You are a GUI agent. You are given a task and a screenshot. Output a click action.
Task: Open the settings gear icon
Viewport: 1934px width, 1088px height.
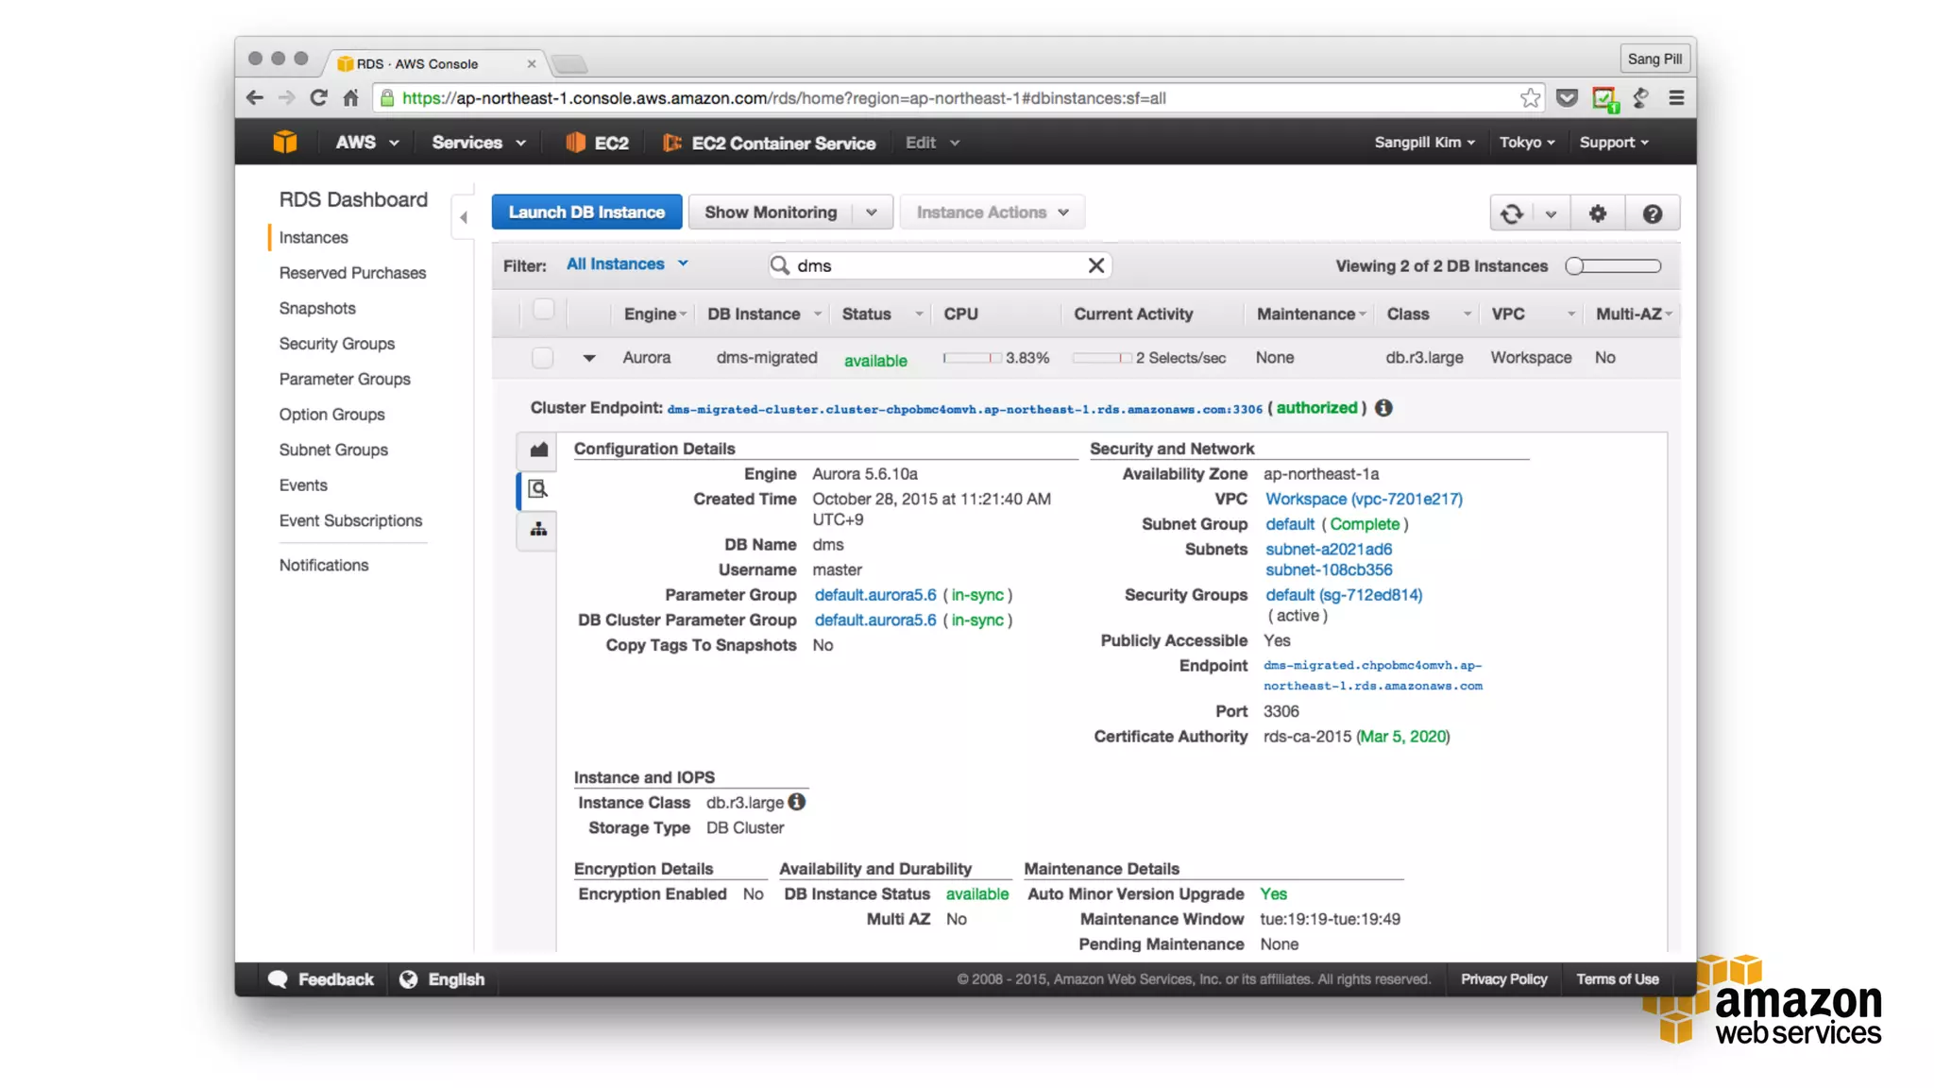point(1597,213)
